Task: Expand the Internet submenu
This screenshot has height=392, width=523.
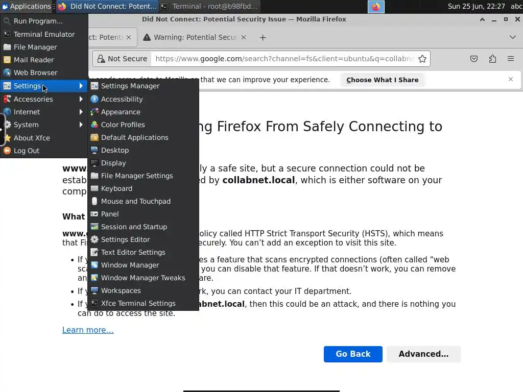Action: pyautogui.click(x=44, y=112)
